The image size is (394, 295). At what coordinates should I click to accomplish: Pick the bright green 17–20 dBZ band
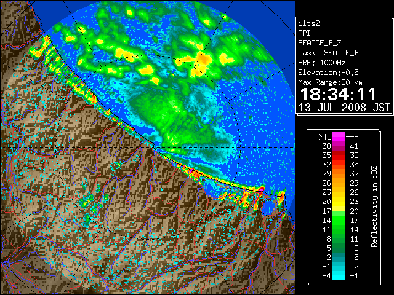tap(339, 211)
